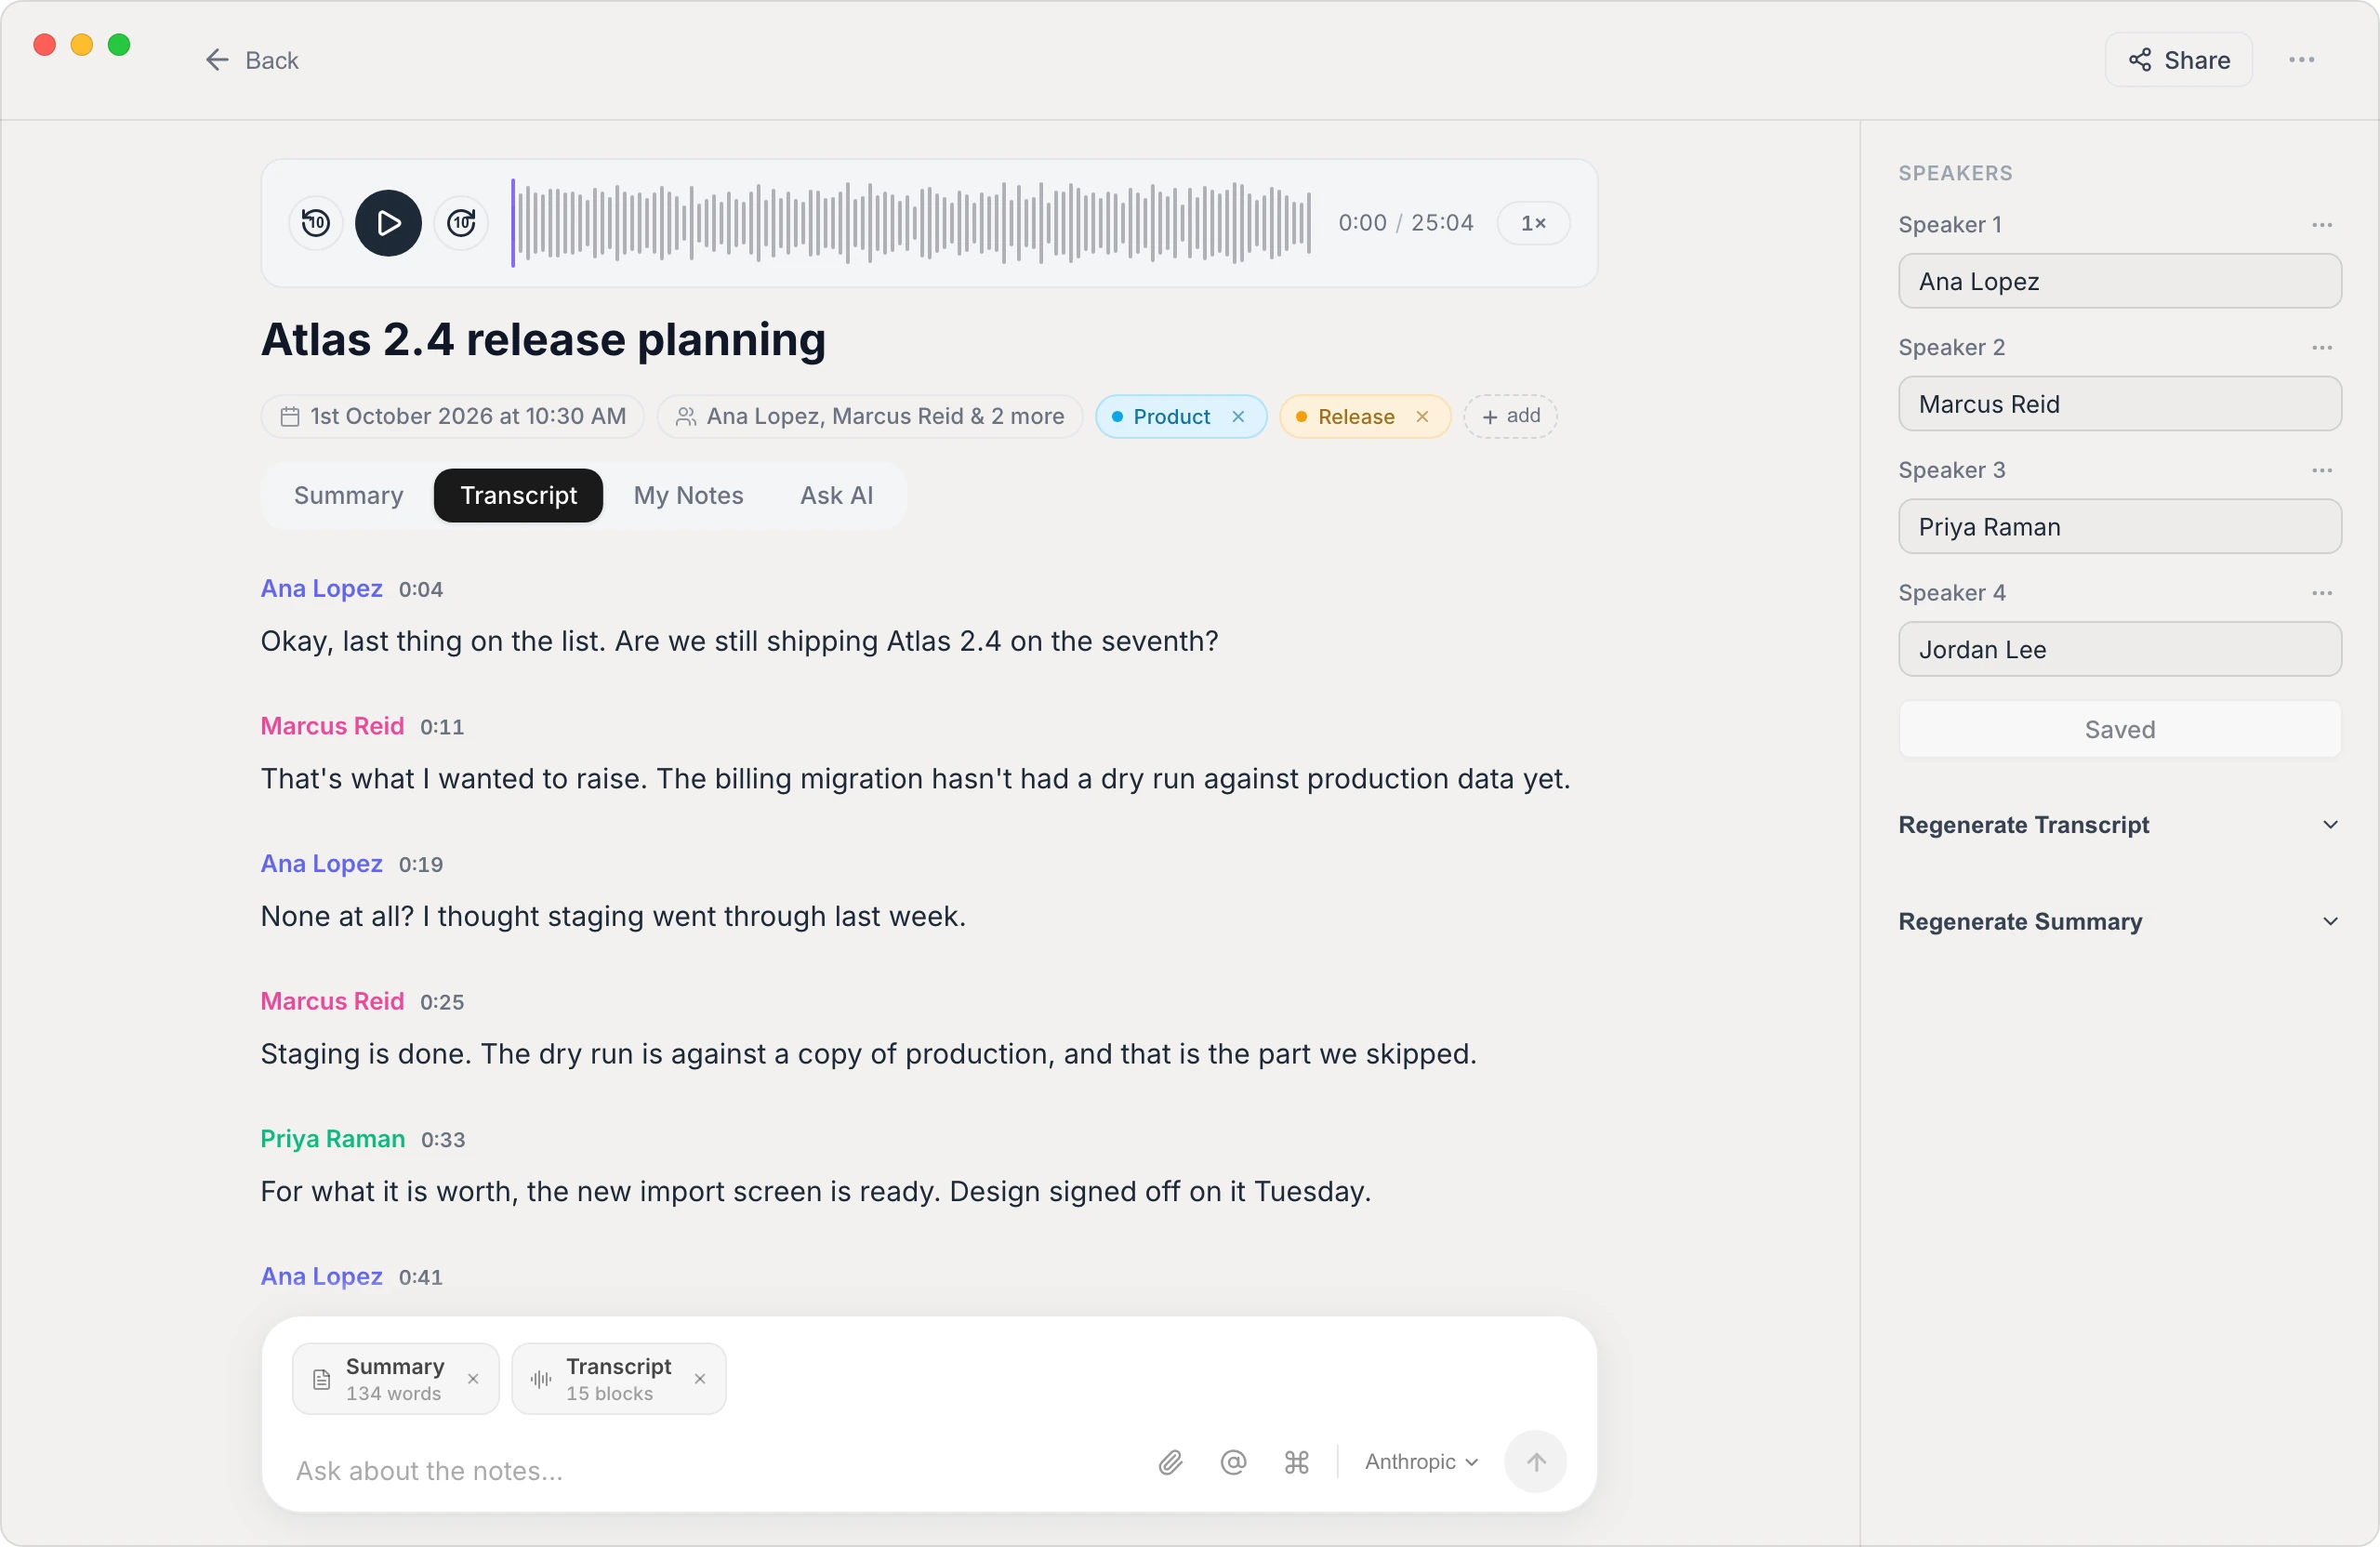Go back with the Back arrow
Viewport: 2380px width, 1547px height.
(252, 60)
